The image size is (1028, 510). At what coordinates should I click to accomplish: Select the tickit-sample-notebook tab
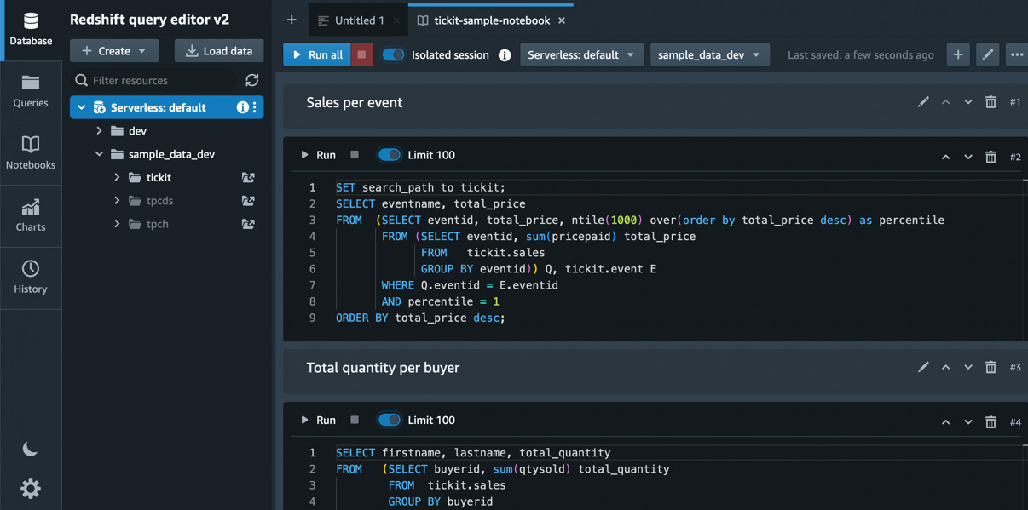[x=492, y=20]
